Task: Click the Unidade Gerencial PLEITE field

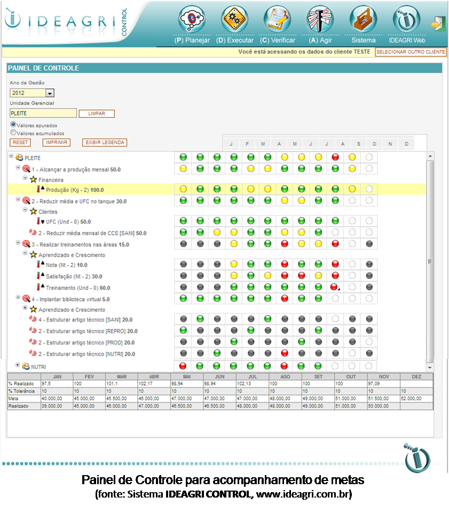Action: 43,113
